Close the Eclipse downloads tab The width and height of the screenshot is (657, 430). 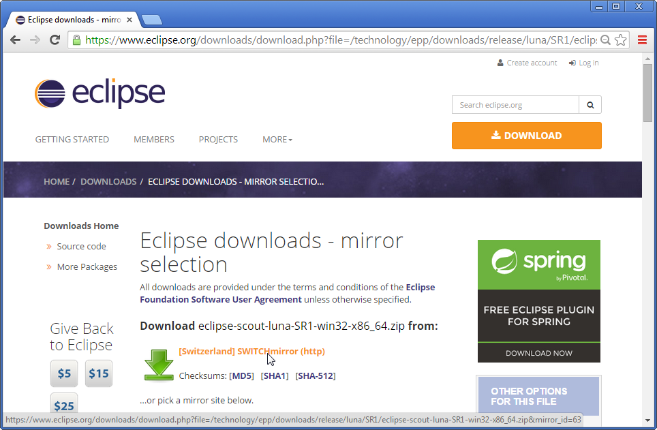[129, 20]
